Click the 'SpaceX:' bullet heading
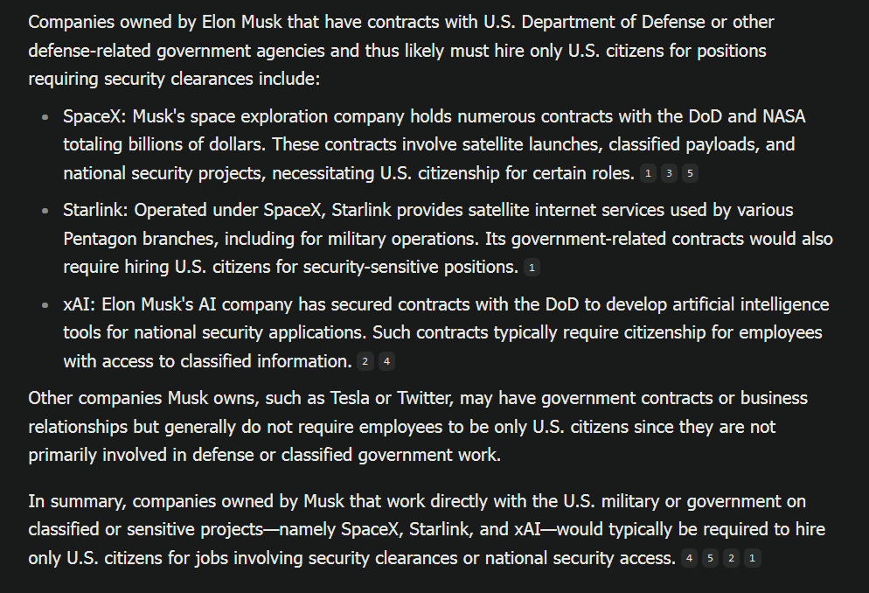Screen dimensions: 869x593 [x=94, y=116]
